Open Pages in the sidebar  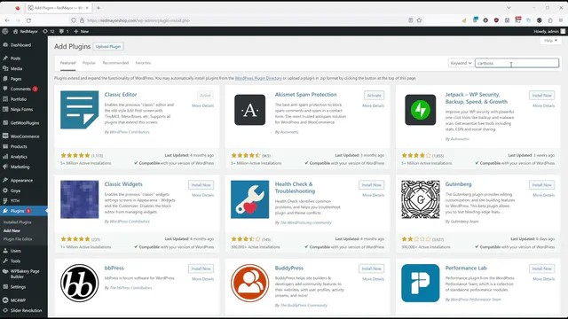(16, 79)
